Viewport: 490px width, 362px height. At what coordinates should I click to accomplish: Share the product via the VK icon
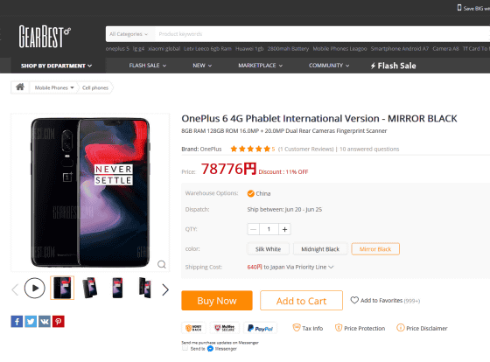[x=45, y=322]
